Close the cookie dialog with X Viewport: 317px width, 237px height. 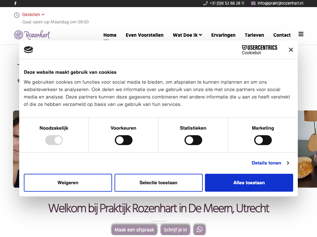pyautogui.click(x=291, y=50)
